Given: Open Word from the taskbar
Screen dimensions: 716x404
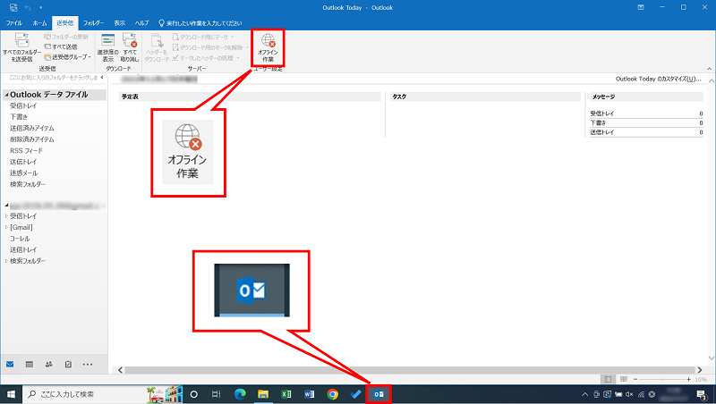Looking at the screenshot, I should pyautogui.click(x=309, y=394).
